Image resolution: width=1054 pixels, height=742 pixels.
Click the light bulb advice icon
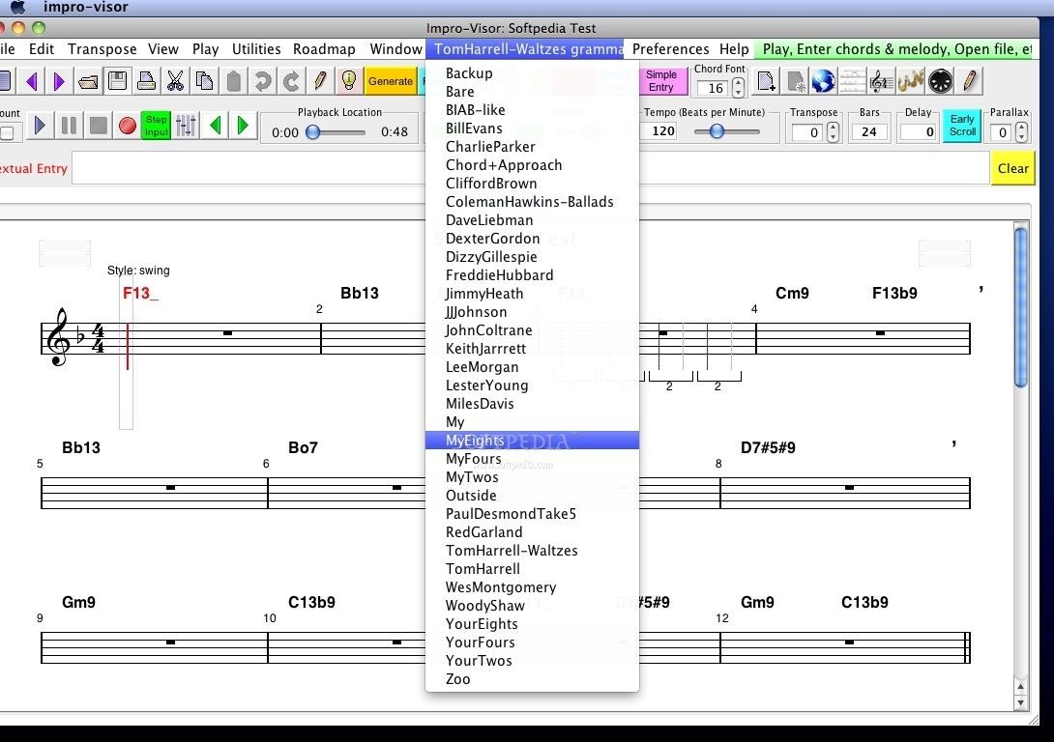pyautogui.click(x=348, y=81)
